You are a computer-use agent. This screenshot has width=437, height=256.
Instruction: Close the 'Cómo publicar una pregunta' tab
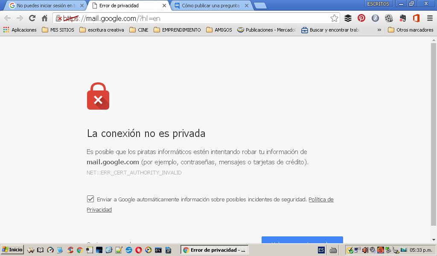click(x=247, y=6)
